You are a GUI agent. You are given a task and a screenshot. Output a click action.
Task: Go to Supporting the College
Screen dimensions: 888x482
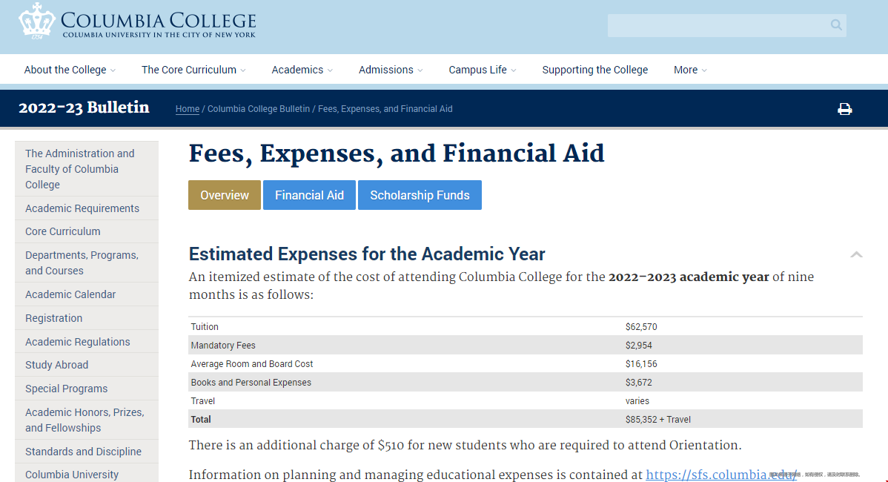point(594,70)
